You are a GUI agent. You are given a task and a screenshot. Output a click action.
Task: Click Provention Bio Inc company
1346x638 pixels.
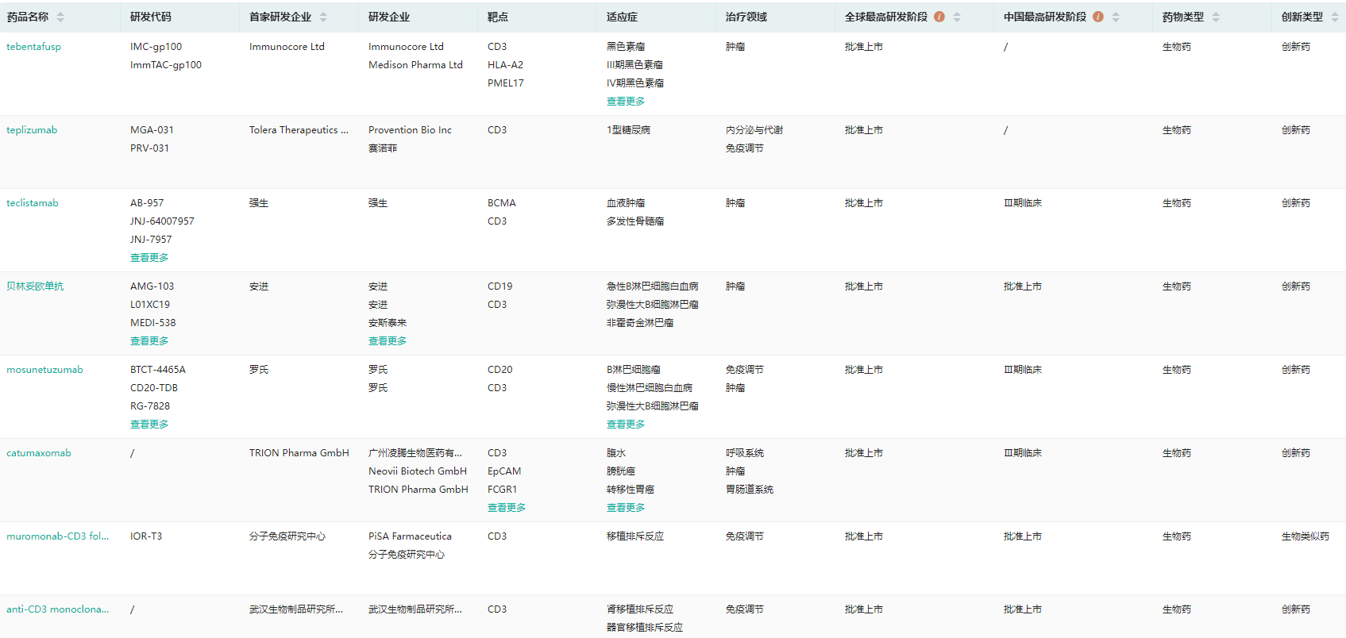tap(410, 130)
